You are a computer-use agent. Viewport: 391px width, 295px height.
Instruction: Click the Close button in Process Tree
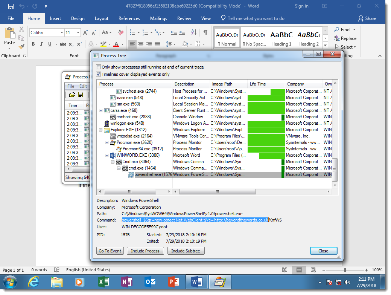[x=323, y=251]
